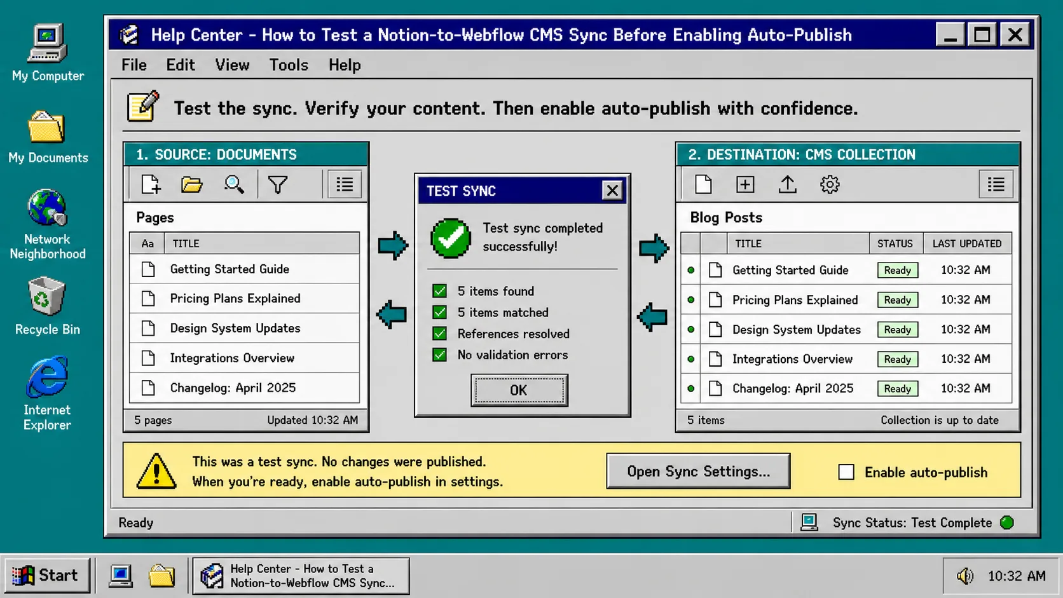Click page icon beside source Integrations Overview
The height and width of the screenshot is (598, 1063).
148,358
